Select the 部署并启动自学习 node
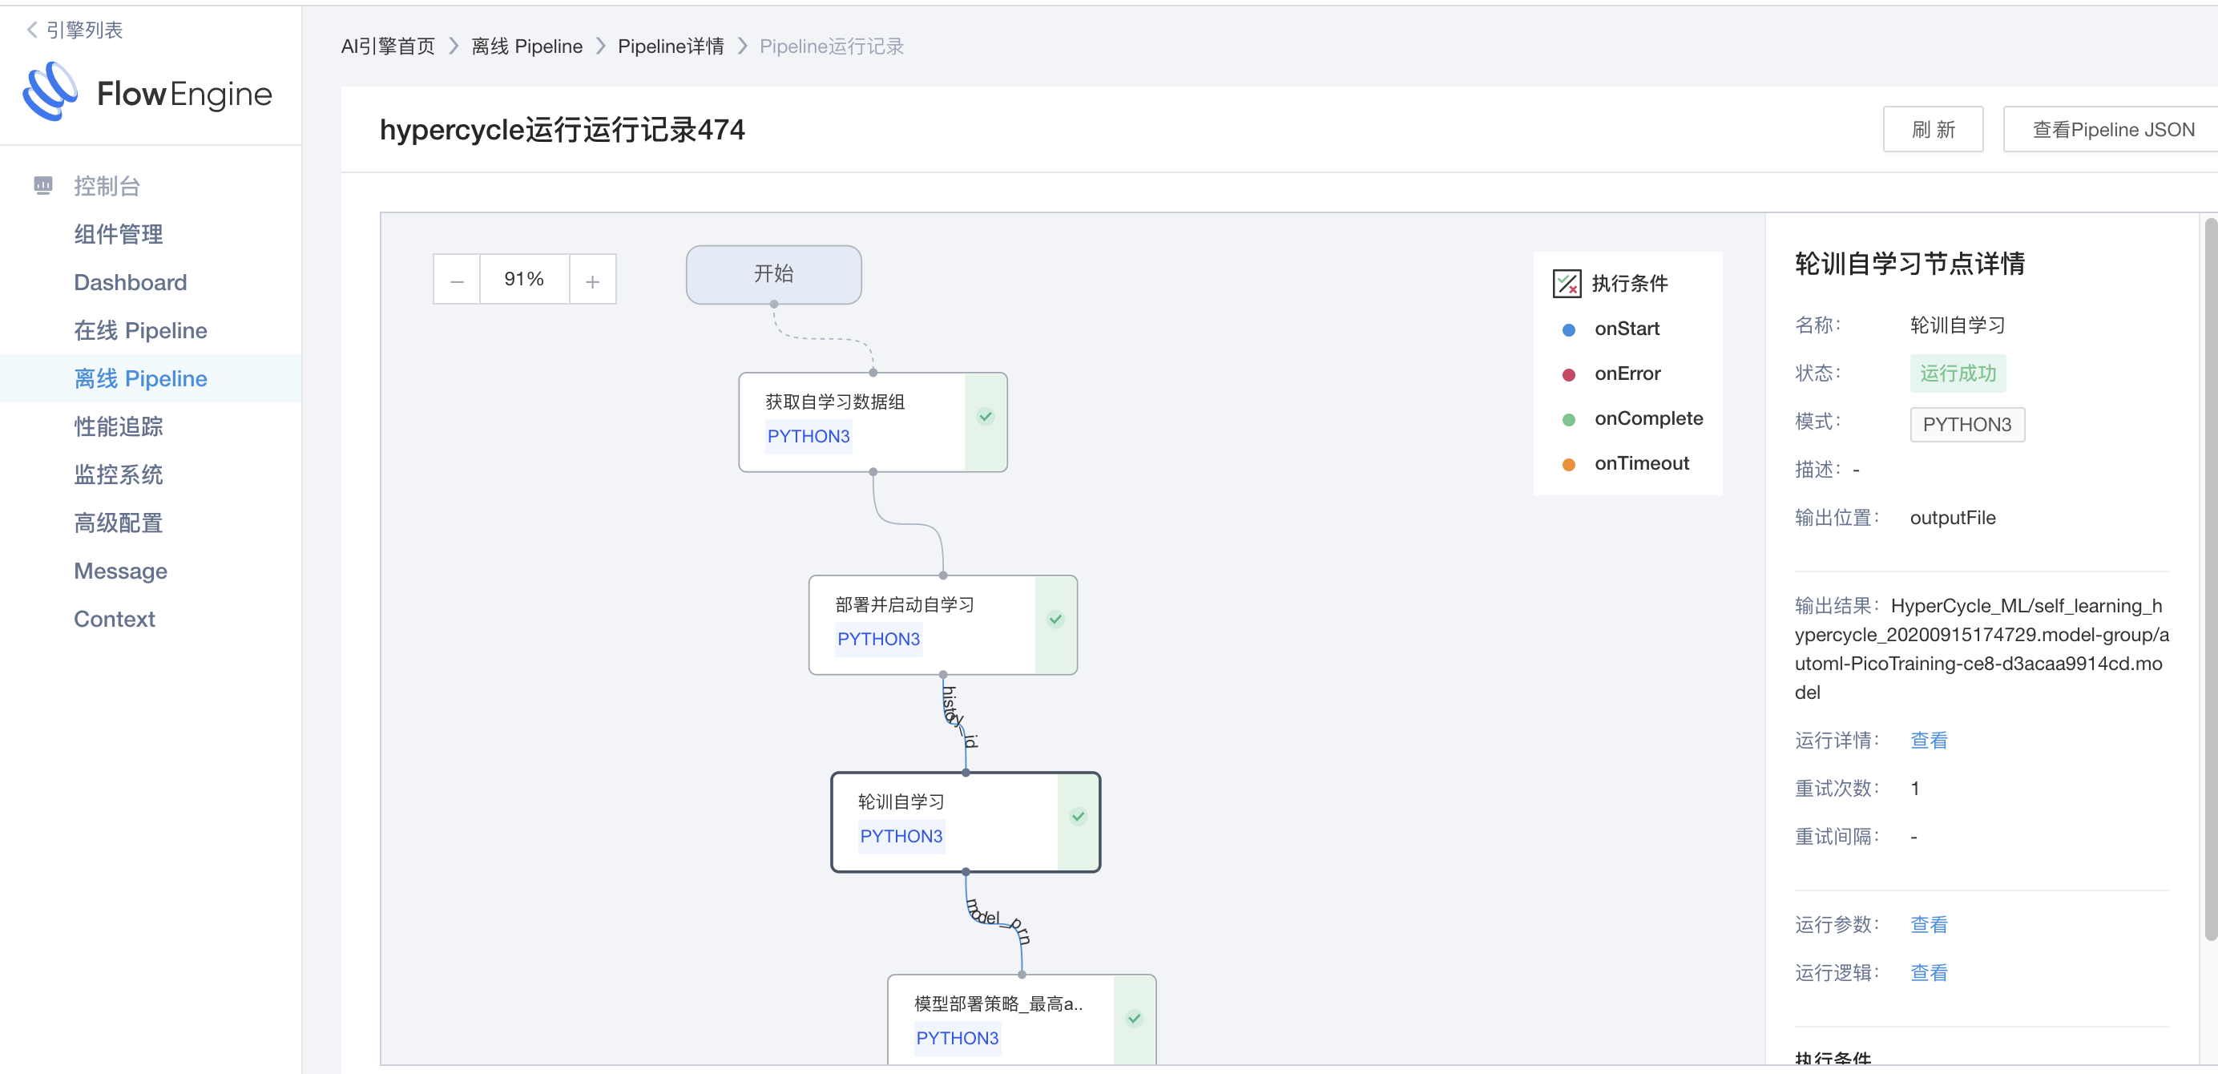2218x1074 pixels. coord(943,624)
